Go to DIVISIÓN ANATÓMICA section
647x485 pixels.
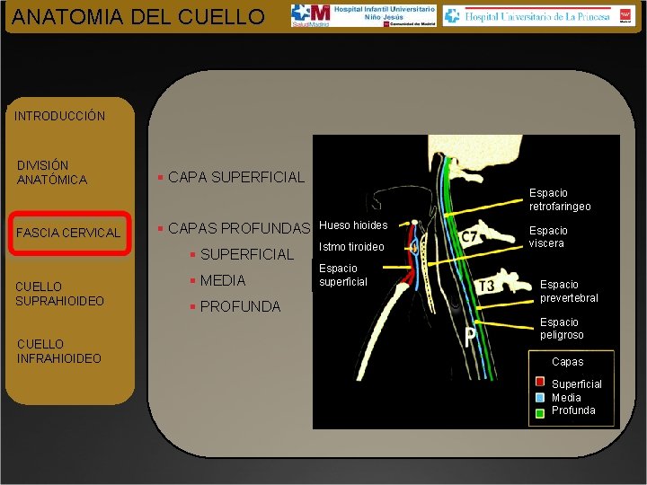[x=52, y=172]
